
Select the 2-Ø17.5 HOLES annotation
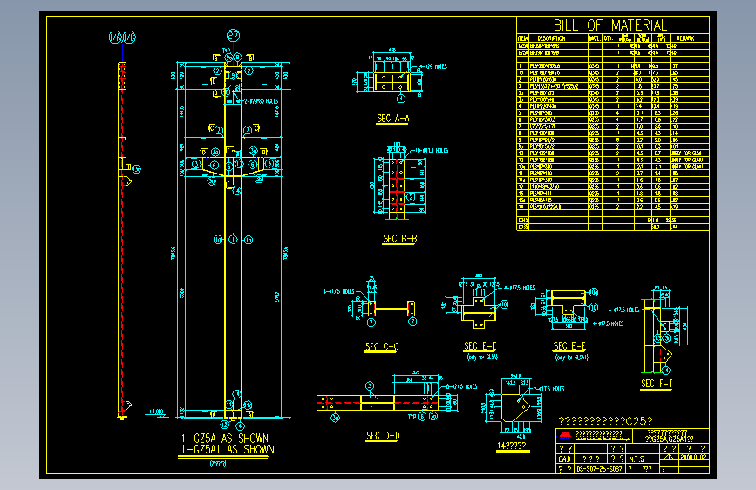point(548,389)
